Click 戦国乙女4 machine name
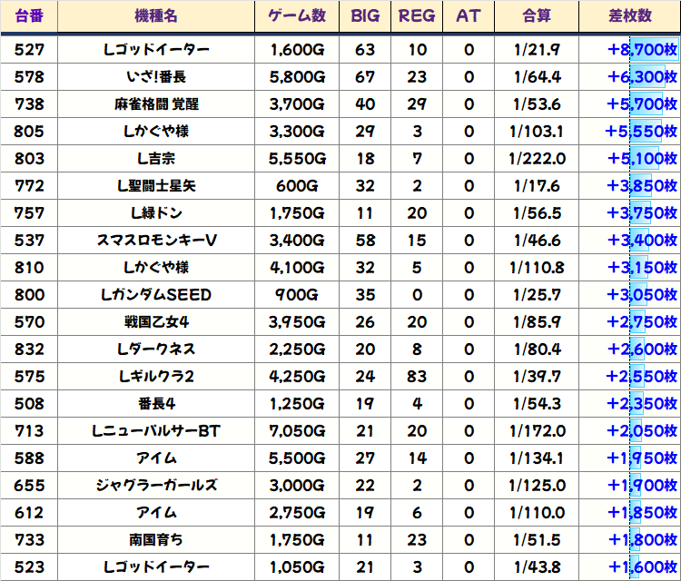Viewport: 681px width, 581px height. pyautogui.click(x=156, y=322)
